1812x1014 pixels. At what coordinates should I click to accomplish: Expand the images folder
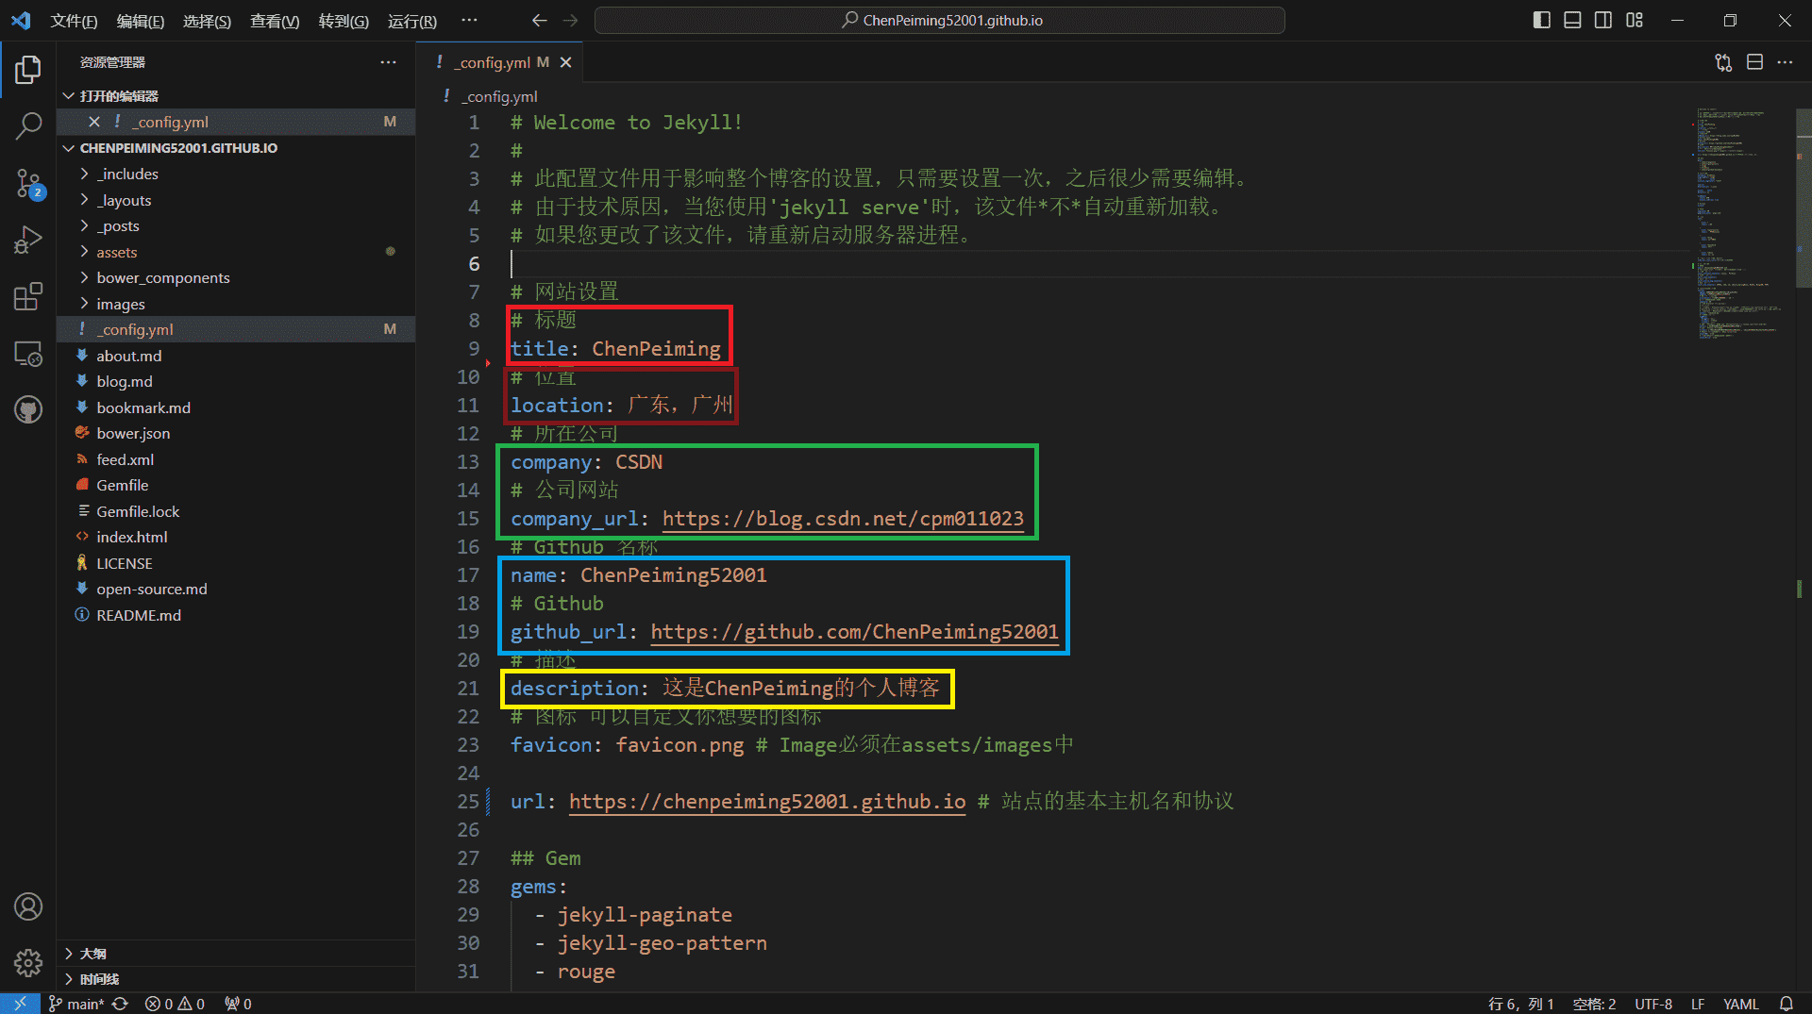(x=236, y=304)
